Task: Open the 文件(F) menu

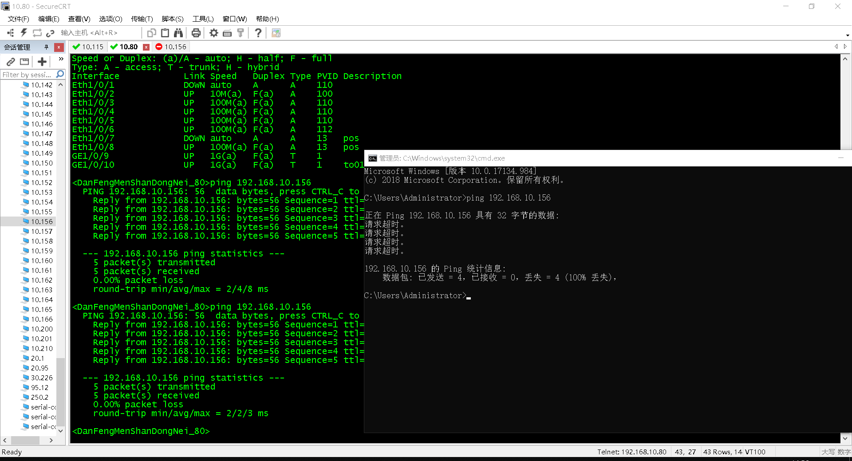Action: (x=18, y=19)
